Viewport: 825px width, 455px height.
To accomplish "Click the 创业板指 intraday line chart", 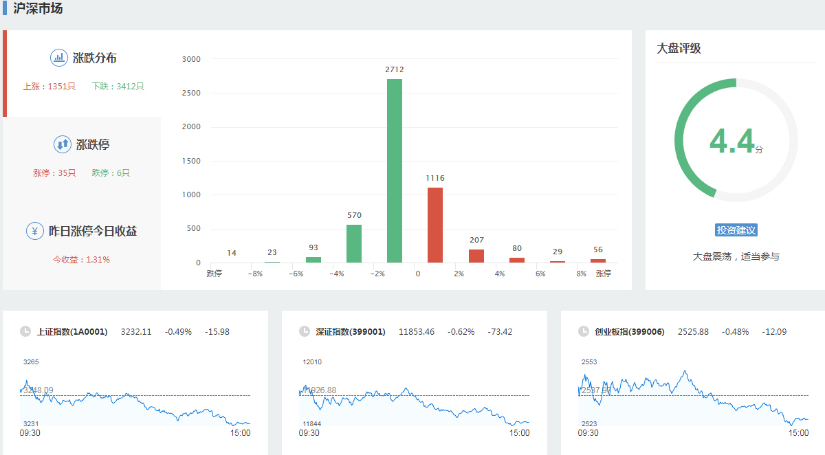I will [693, 399].
